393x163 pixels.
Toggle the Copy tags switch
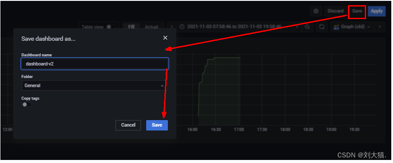coord(27,104)
